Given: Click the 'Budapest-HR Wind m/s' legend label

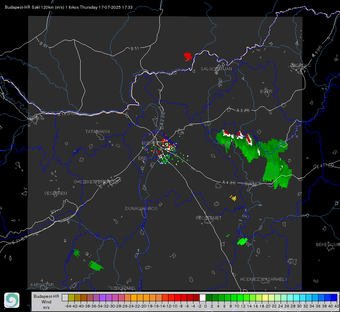Looking at the screenshot, I should click(x=47, y=302).
